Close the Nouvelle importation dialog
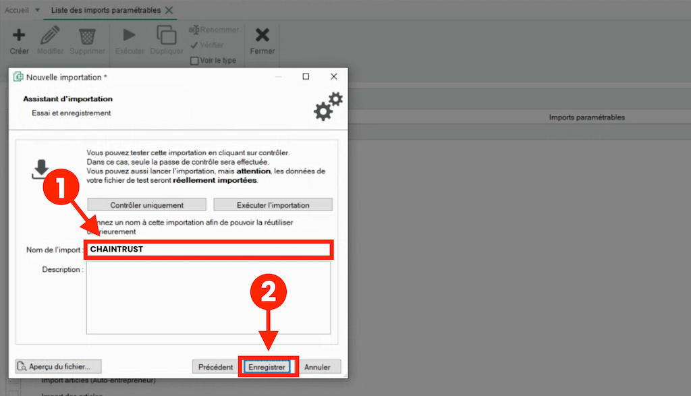This screenshot has height=396, width=691. pos(333,77)
